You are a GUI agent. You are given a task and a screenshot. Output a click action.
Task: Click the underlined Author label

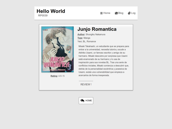coord(81,34)
